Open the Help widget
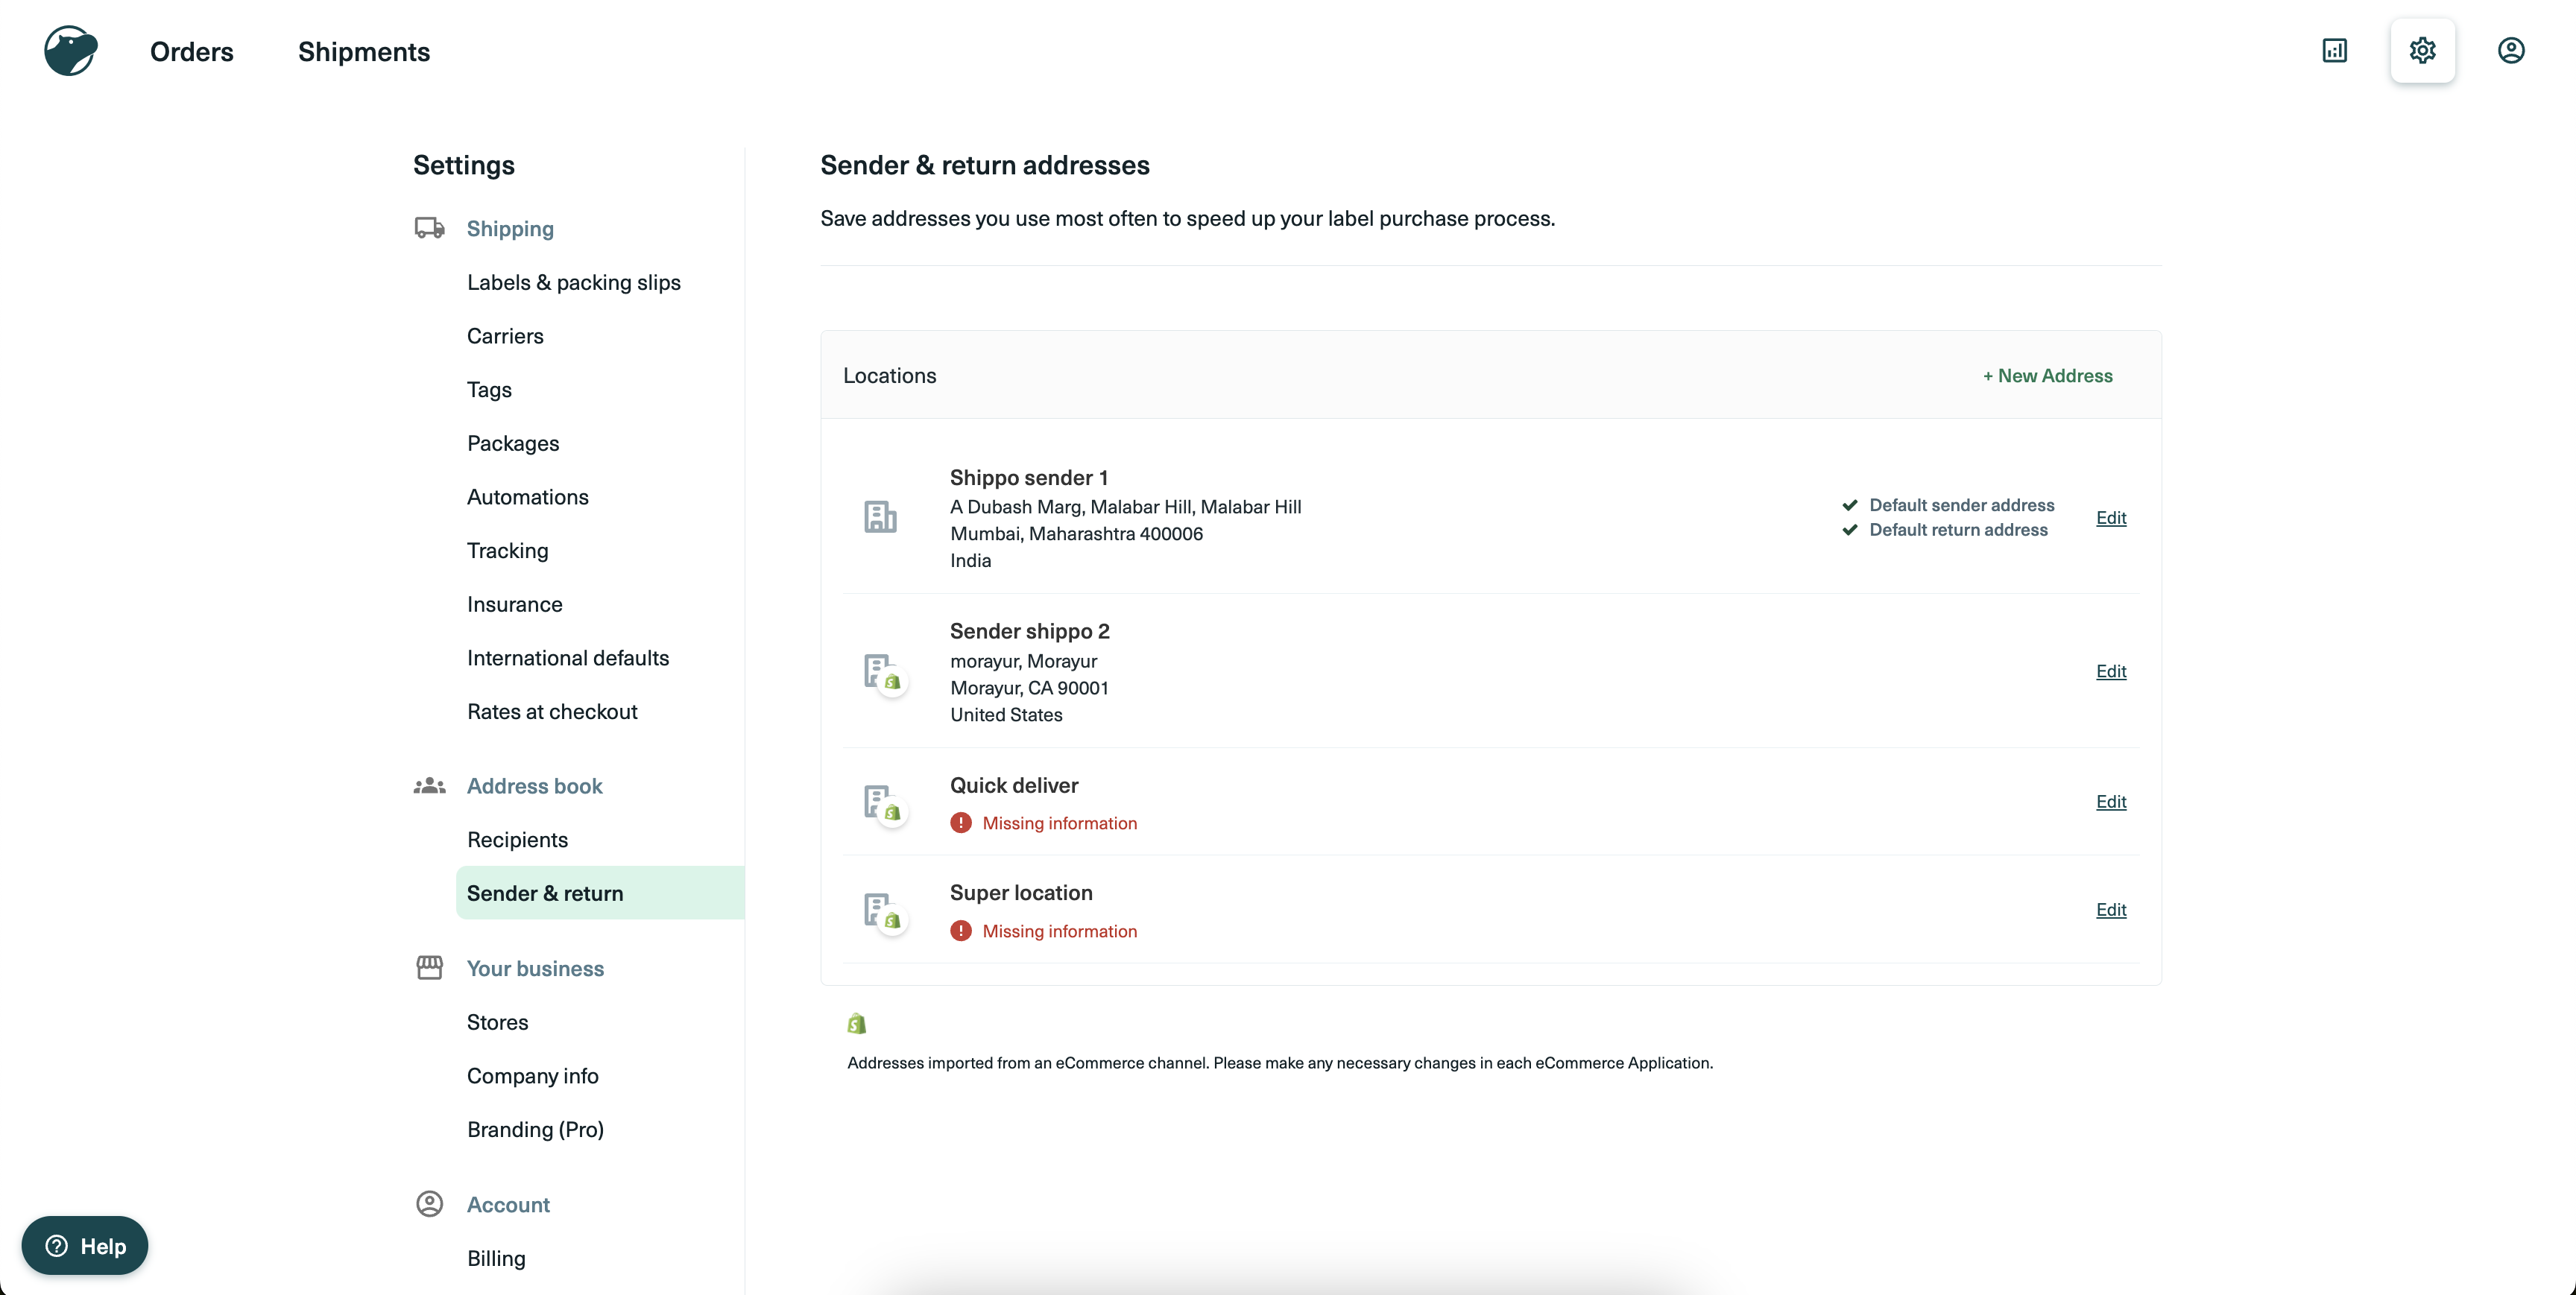2576x1295 pixels. coord(84,1245)
